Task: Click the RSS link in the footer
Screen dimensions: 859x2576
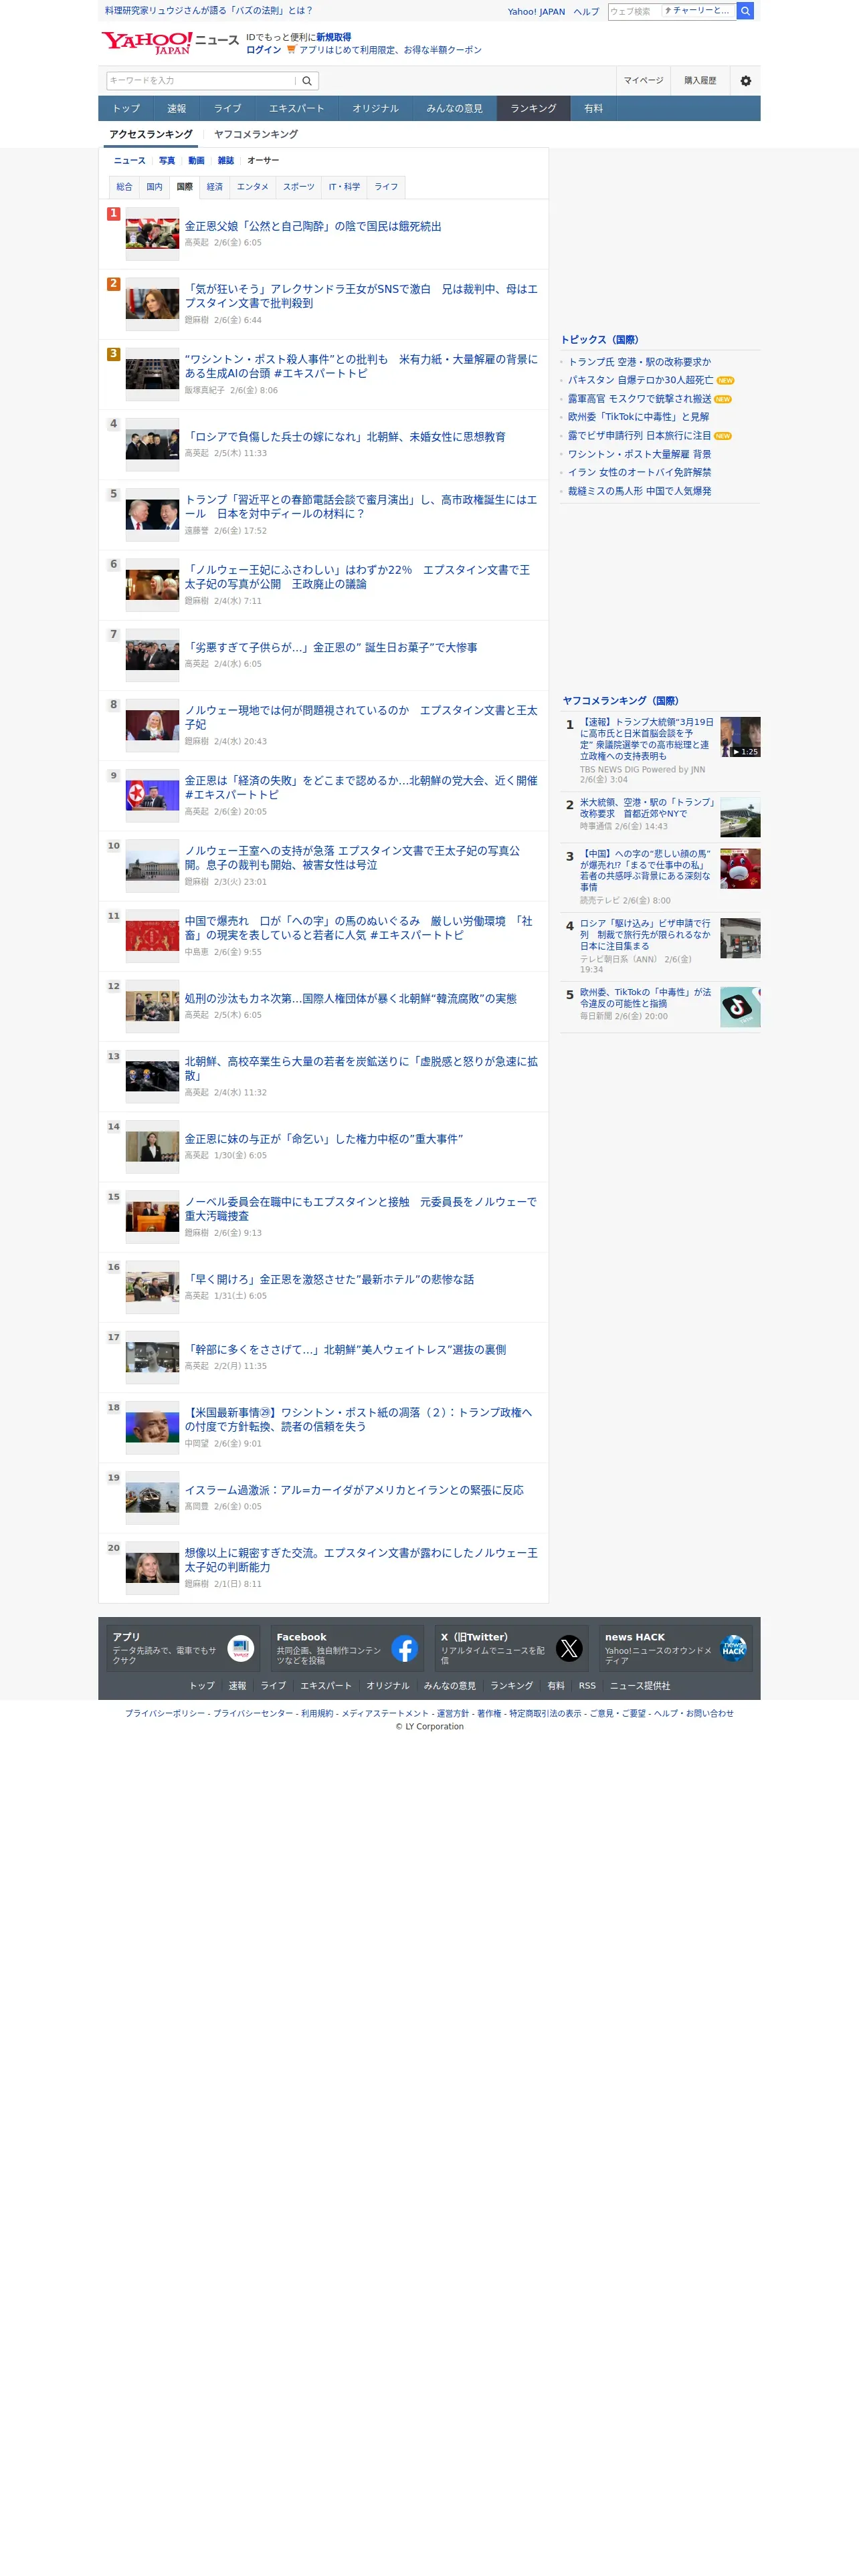Action: (x=587, y=1685)
